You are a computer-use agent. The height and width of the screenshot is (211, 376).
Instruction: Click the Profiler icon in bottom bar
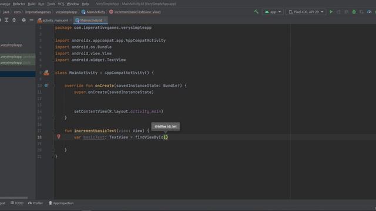(30, 203)
